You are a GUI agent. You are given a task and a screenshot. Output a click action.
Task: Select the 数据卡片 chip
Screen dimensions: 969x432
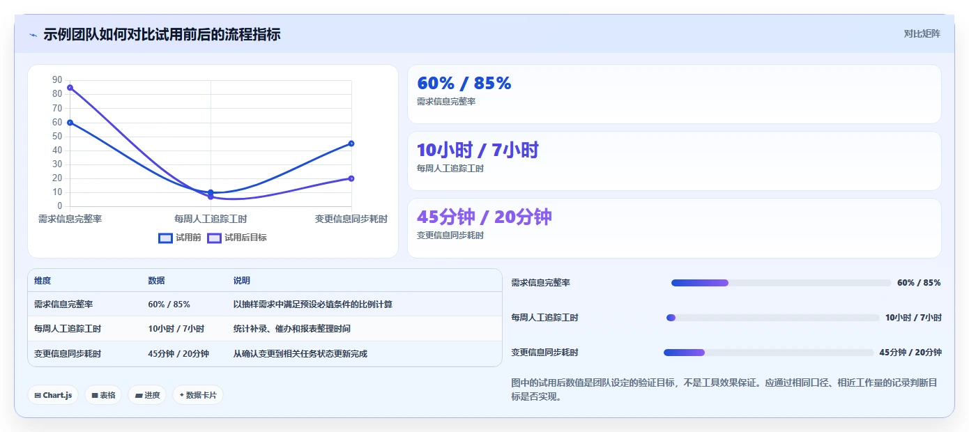198,395
